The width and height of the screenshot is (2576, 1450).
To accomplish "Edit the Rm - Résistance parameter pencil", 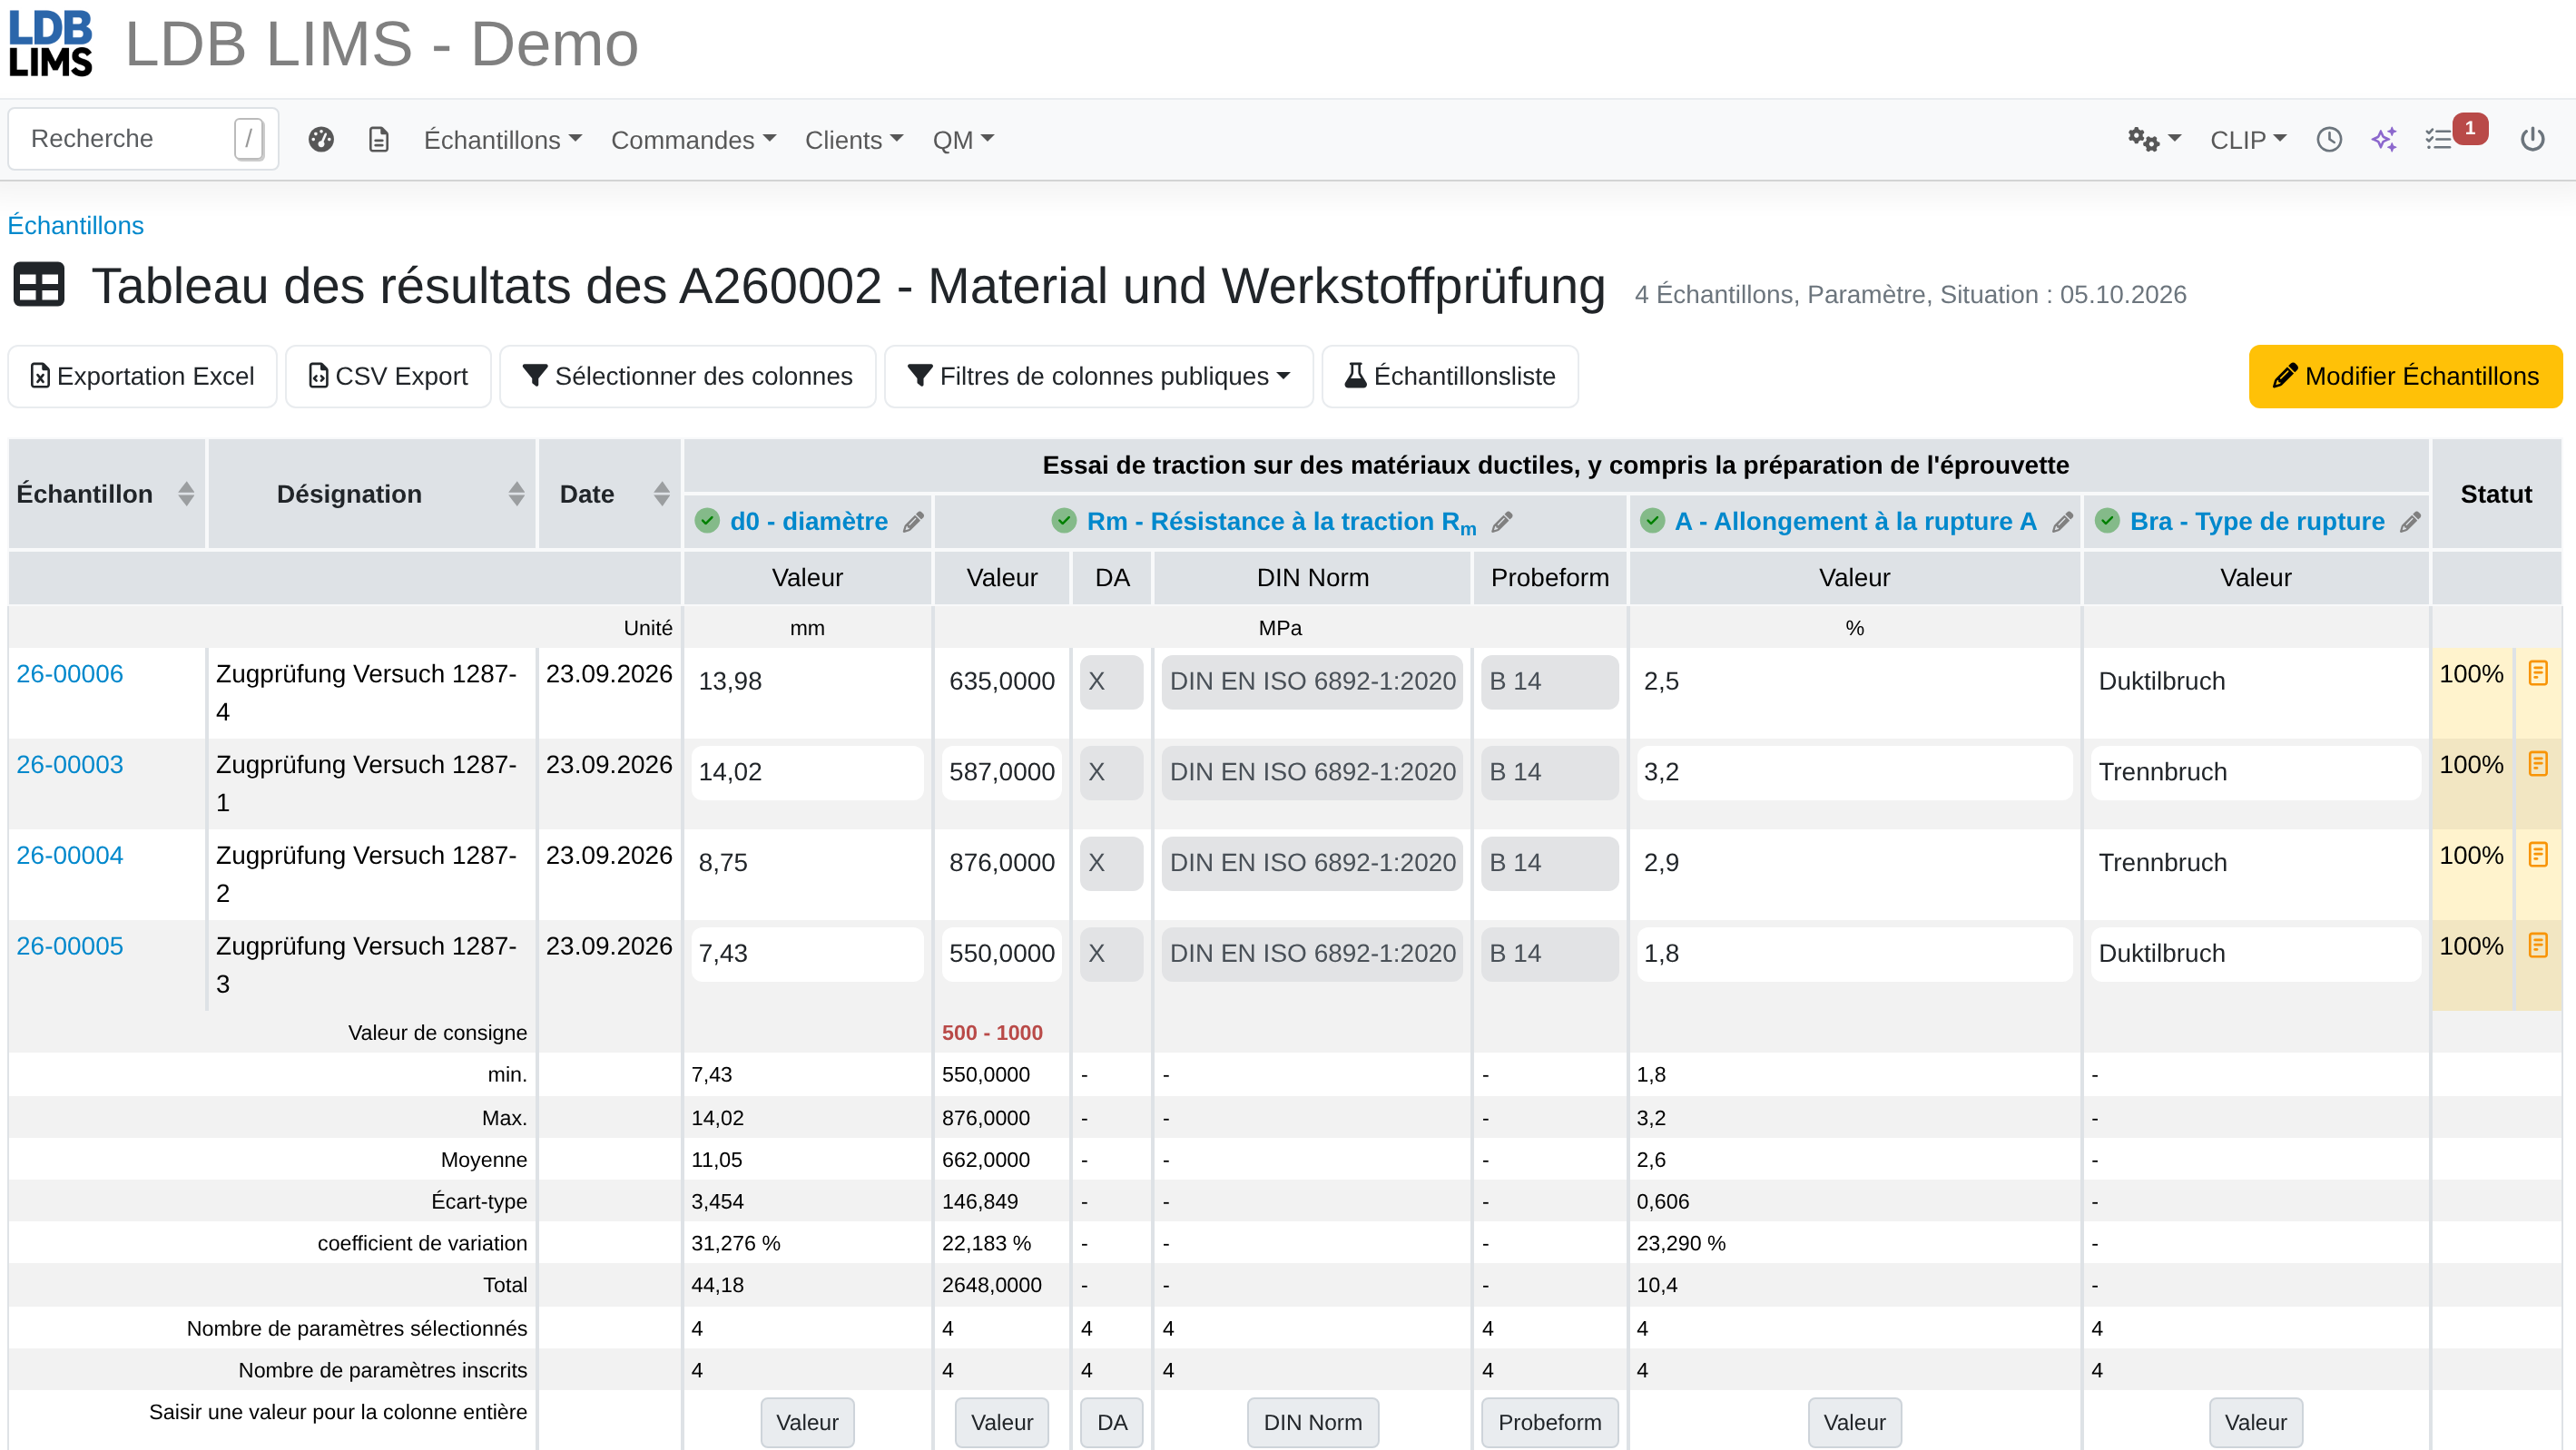I will pos(1502,522).
